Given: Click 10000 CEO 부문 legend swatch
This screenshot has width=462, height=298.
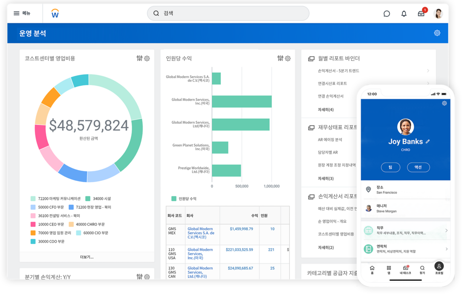Looking at the screenshot, I should (x=33, y=224).
